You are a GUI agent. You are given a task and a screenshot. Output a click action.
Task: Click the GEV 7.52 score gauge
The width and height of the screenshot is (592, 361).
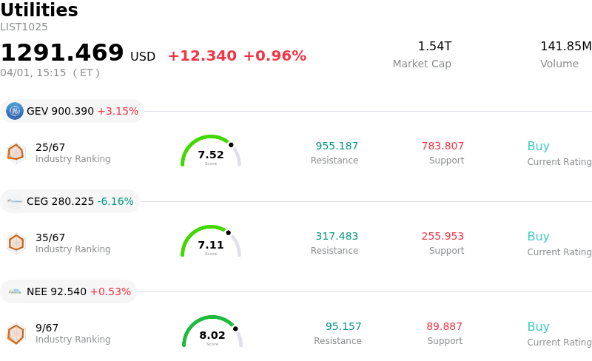[211, 152]
